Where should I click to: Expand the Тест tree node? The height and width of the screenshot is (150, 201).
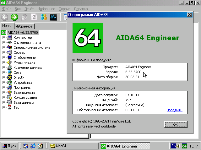point(4,107)
